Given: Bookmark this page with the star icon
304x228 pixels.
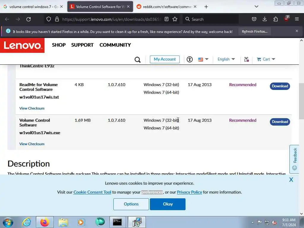Looking at the screenshot, I should tap(175, 19).
